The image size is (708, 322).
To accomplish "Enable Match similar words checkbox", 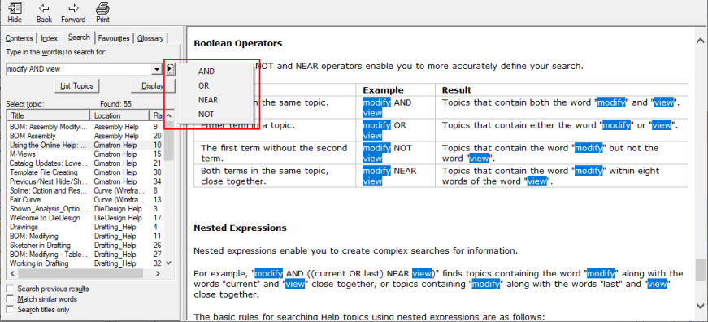I will [x=10, y=299].
